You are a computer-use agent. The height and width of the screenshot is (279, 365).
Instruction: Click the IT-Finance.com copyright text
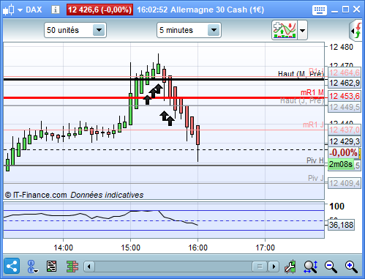(x=36, y=195)
